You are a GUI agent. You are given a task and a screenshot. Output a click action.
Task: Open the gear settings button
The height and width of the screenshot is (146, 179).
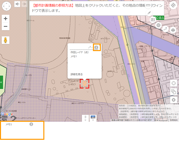tap(174, 100)
